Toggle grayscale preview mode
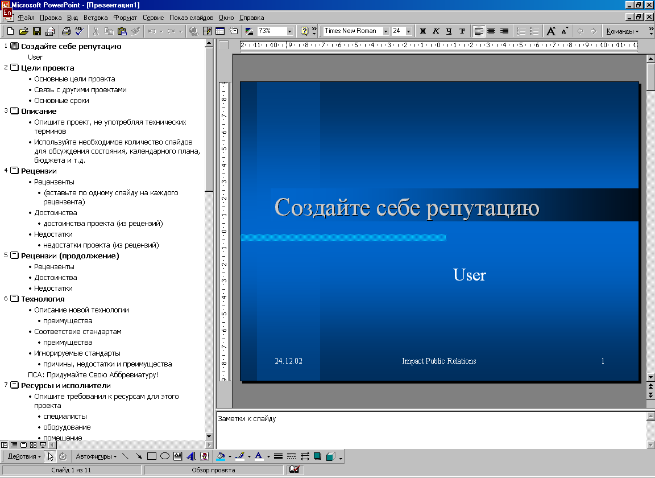The height and width of the screenshot is (478, 655). click(250, 31)
